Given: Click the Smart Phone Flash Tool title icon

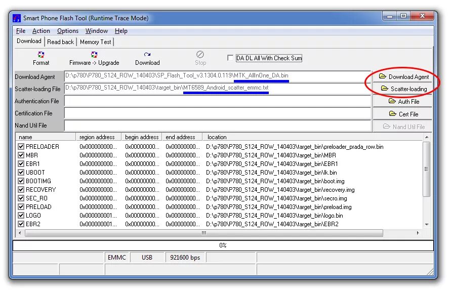Looking at the screenshot, I should 17,18.
